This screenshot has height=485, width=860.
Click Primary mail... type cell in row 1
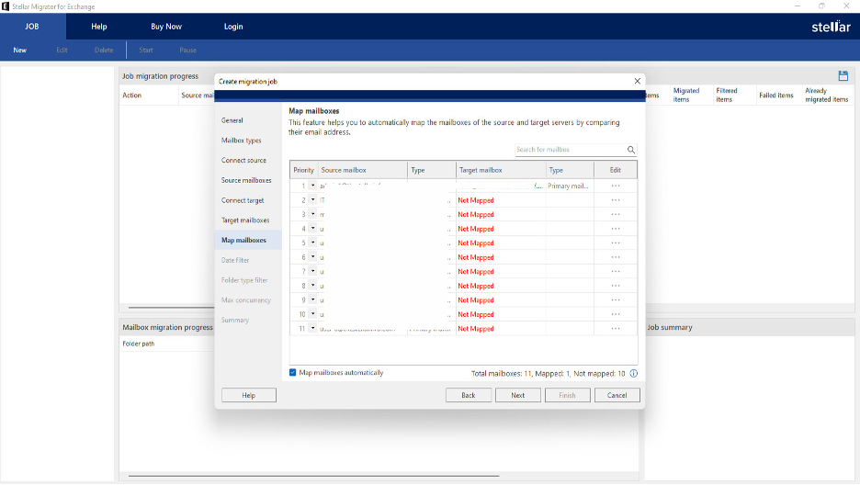point(568,186)
